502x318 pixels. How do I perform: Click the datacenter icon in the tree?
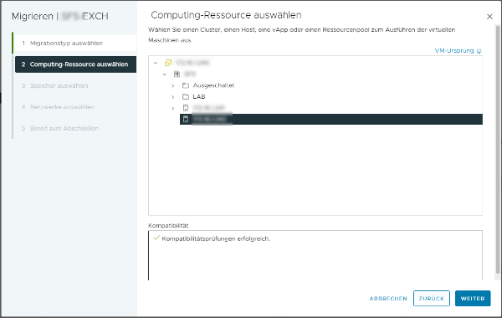(x=177, y=74)
